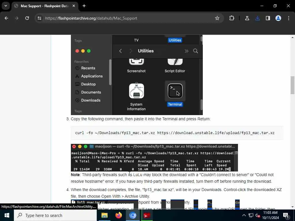Image resolution: width=295 pixels, height=221 pixels.
Task: Click the muted volume tray icon
Action: pyautogui.click(x=258, y=215)
